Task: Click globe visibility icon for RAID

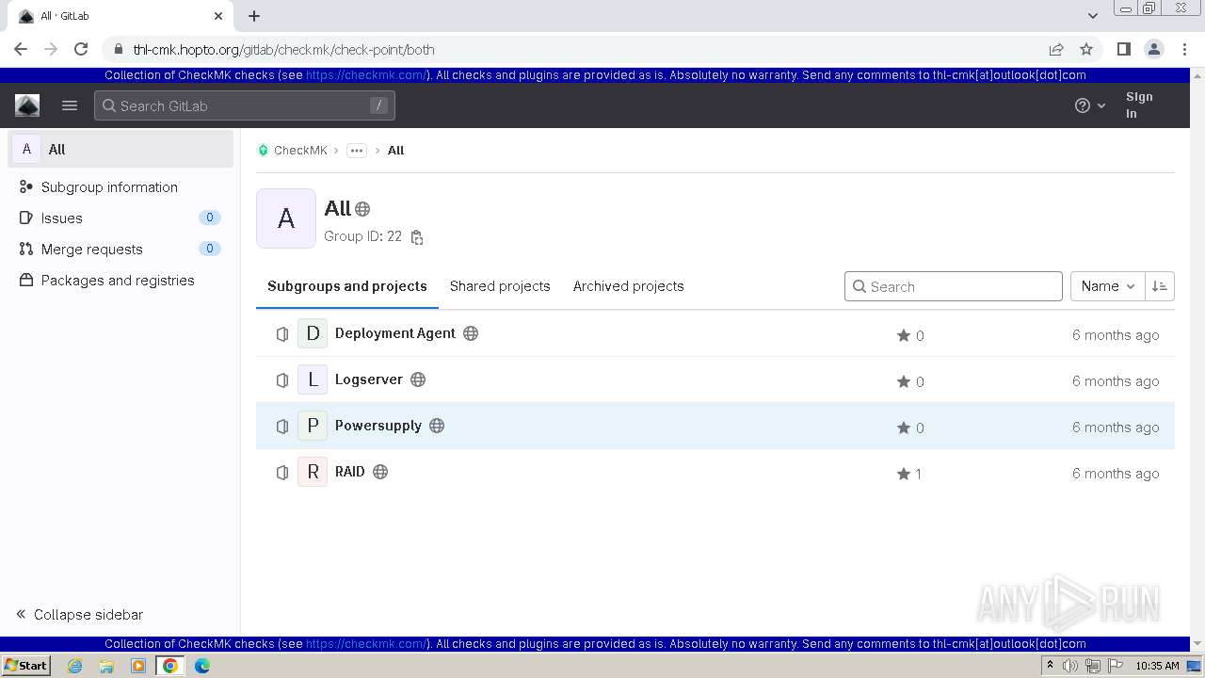Action: click(380, 472)
